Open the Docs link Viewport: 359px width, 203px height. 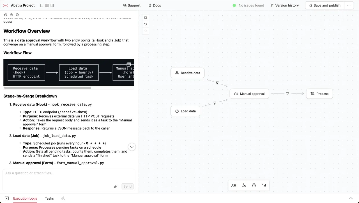(x=155, y=5)
